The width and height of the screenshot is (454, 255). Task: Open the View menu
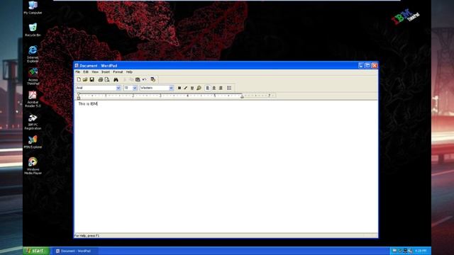(x=95, y=72)
